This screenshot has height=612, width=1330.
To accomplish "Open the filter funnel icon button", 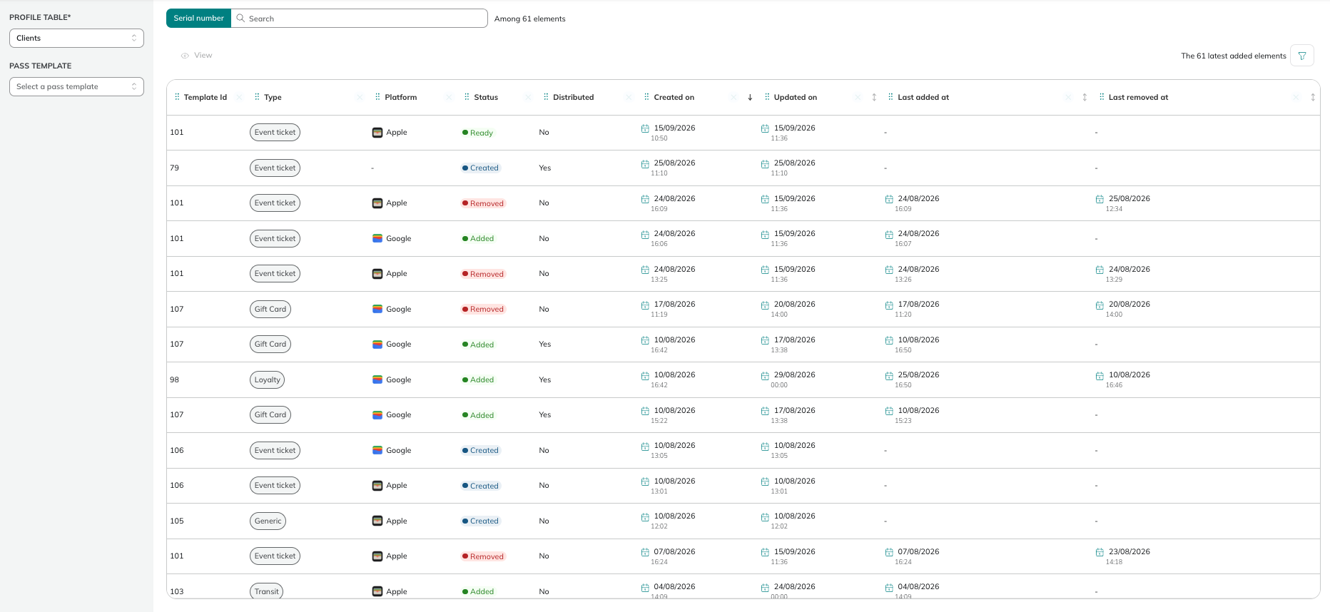I will 1302,56.
